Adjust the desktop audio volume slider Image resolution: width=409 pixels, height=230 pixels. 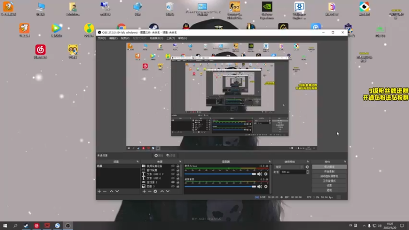click(220, 187)
